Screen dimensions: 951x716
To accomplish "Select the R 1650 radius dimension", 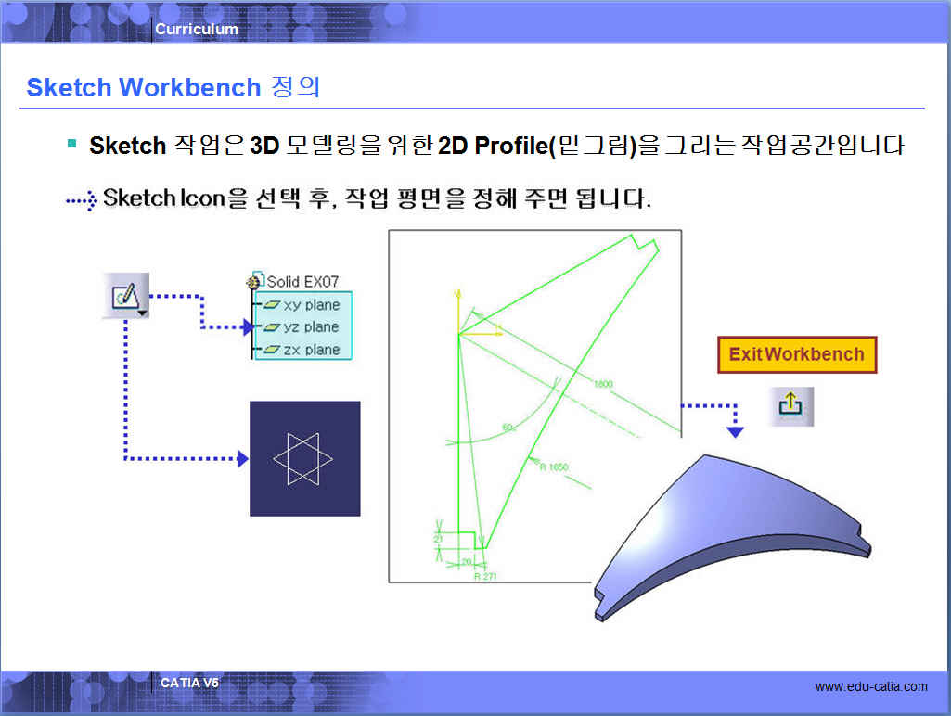I will (x=553, y=467).
